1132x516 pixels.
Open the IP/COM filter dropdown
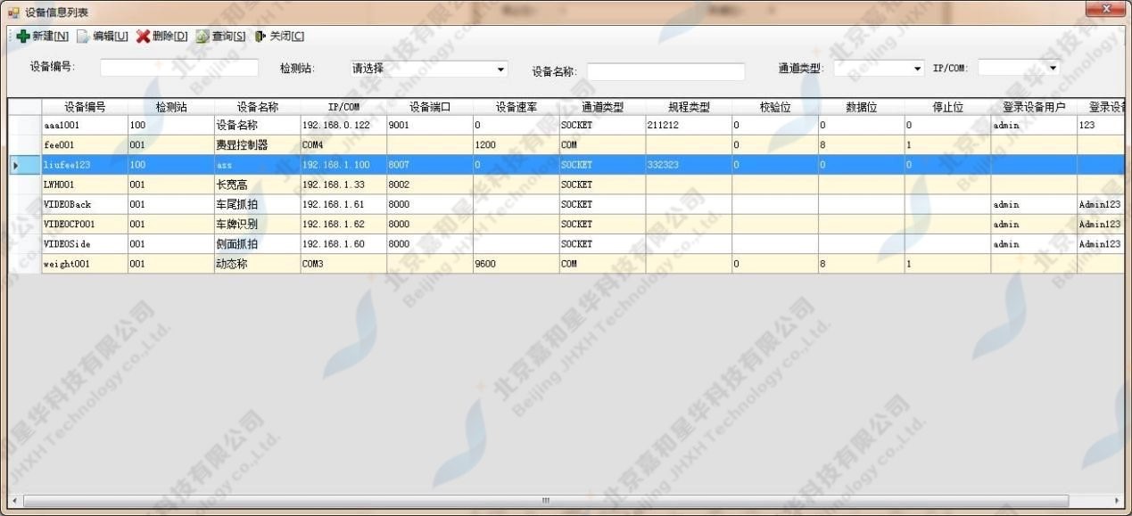(1019, 68)
